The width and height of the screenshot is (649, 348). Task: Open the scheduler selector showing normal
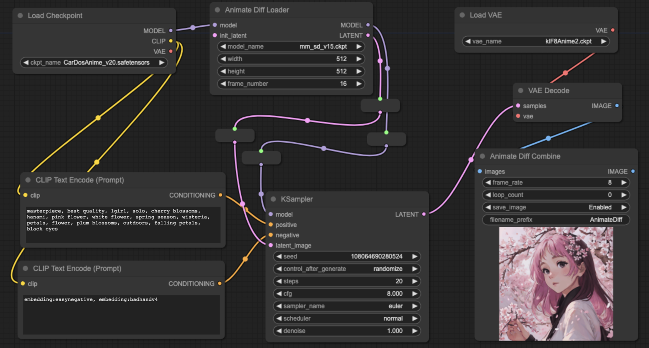pos(346,318)
